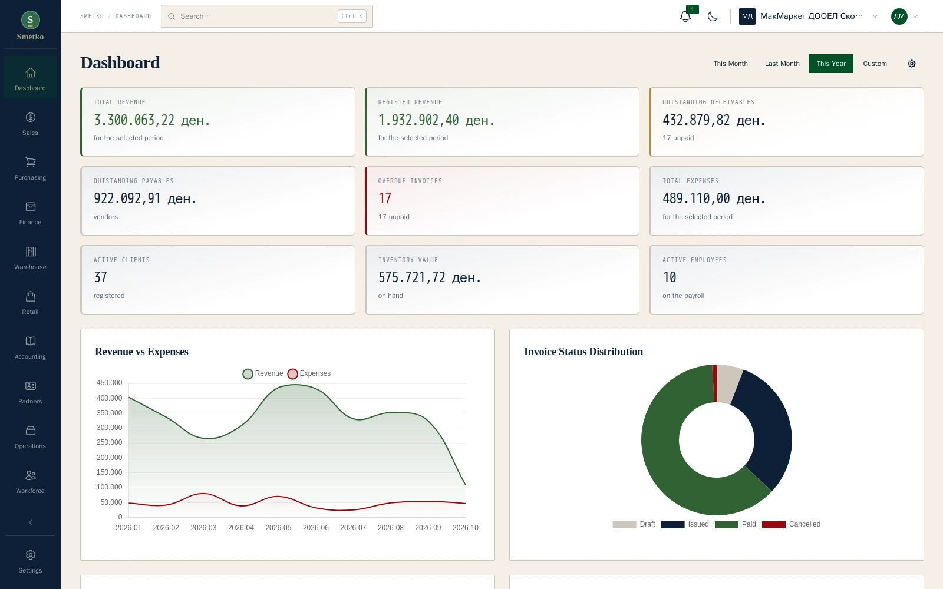Click the 2026-05 axis label
This screenshot has width=943, height=589.
tap(278, 528)
